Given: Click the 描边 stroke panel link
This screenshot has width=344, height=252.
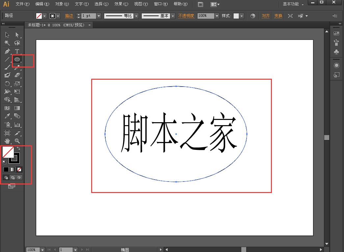Looking at the screenshot, I should 69,16.
